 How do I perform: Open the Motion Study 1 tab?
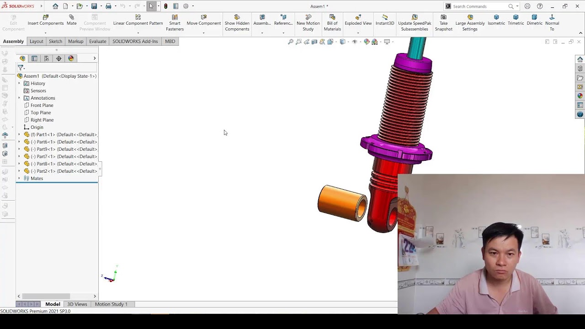point(111,304)
